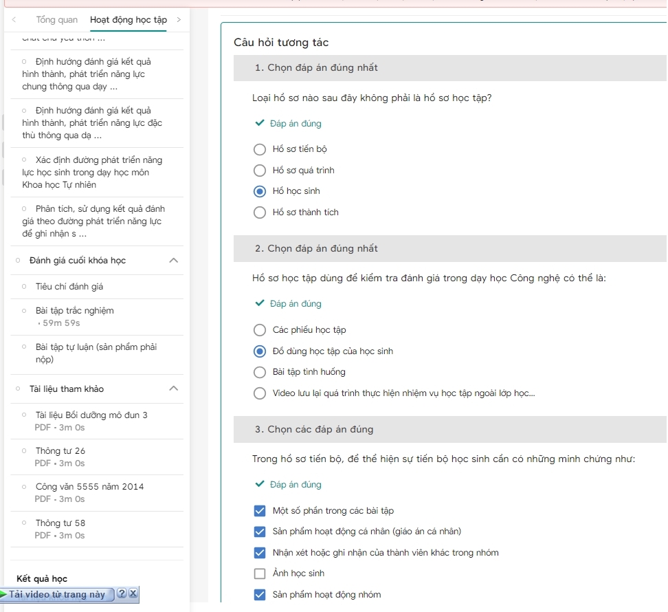Uncheck the 'Sản phẩm hoạt động nhóm' checkbox
Image resolution: width=668 pixels, height=612 pixels.
(260, 595)
